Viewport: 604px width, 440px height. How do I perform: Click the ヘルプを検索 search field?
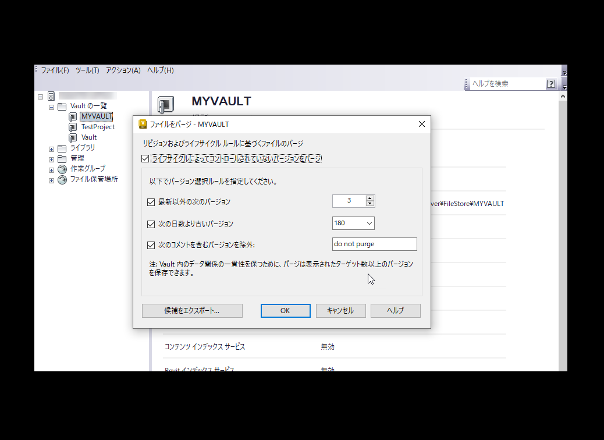click(x=507, y=84)
